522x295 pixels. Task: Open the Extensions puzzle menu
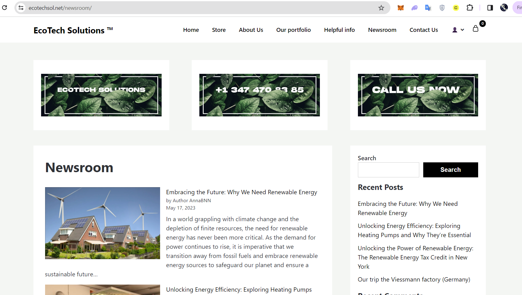(x=470, y=8)
